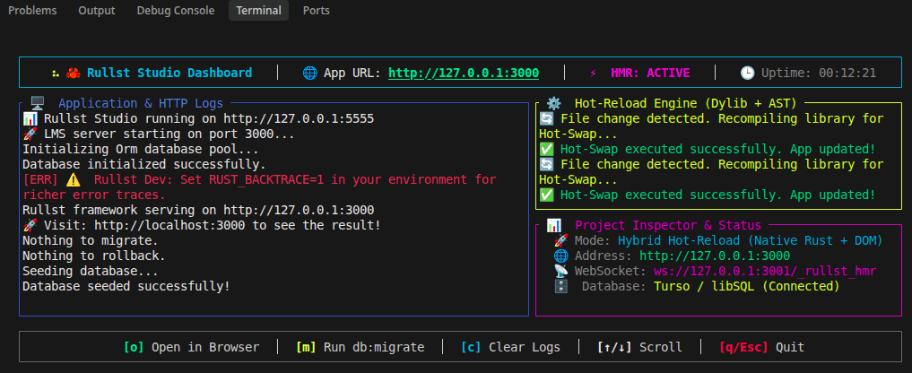
Task: Click Turso / libSQL (Connected) database value
Action: [747, 286]
